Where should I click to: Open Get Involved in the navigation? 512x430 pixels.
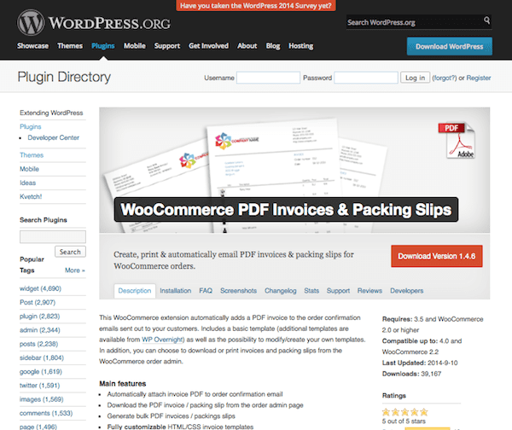(x=209, y=46)
